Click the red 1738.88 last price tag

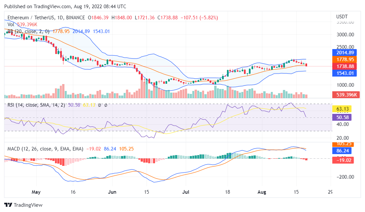[343, 66]
